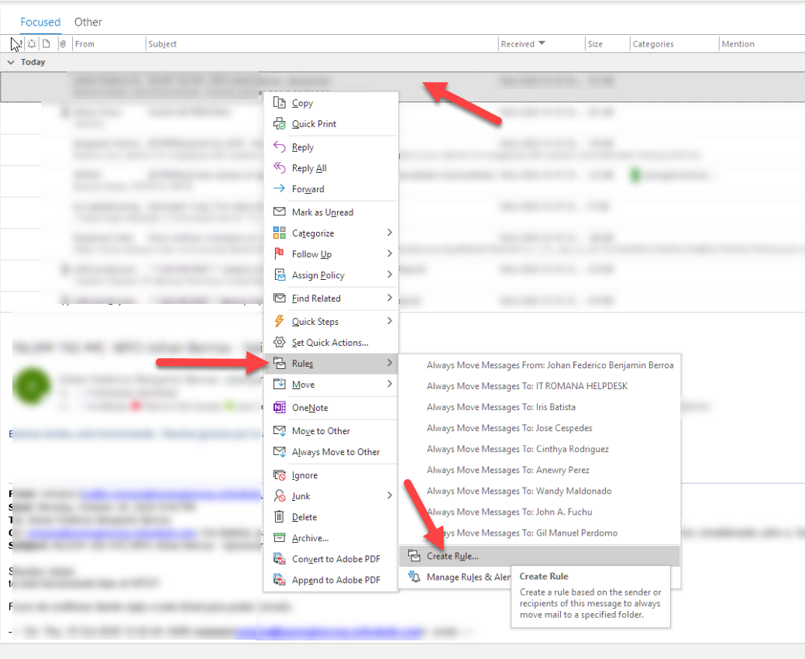Select Always Move Messages To: Cinthya Rodriguez

click(539, 449)
